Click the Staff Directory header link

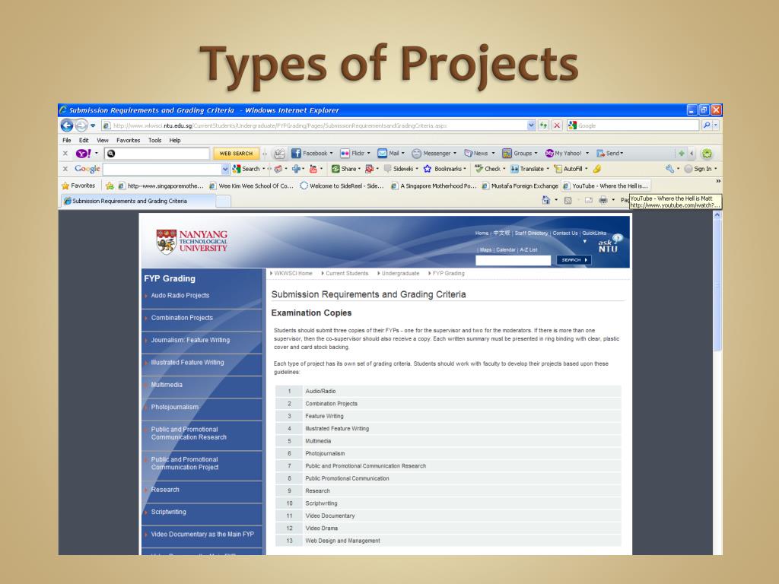(531, 233)
